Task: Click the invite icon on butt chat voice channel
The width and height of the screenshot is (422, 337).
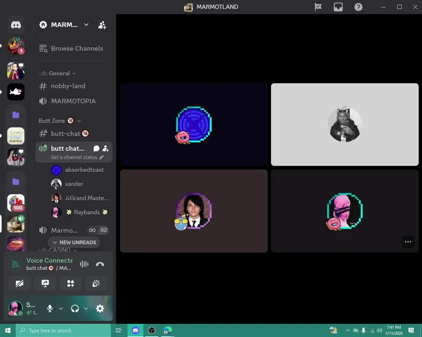Action: 105,148
